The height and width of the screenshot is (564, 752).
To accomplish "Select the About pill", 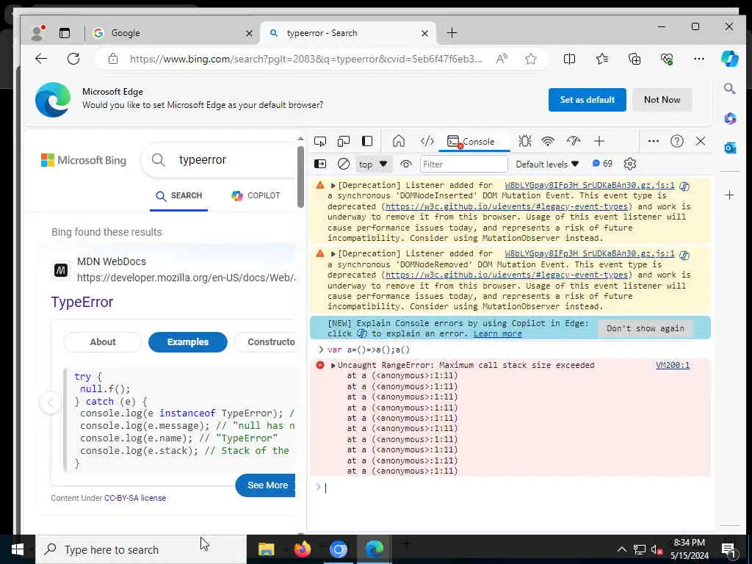I will coord(103,342).
